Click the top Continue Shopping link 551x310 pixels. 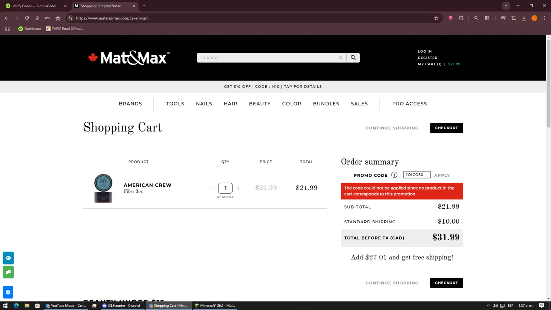point(392,128)
